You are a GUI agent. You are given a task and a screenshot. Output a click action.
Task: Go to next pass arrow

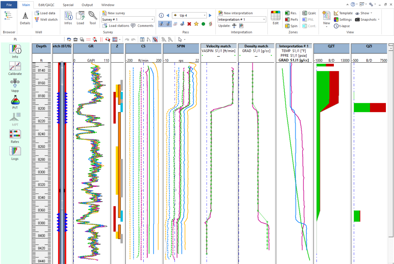tap(210, 15)
